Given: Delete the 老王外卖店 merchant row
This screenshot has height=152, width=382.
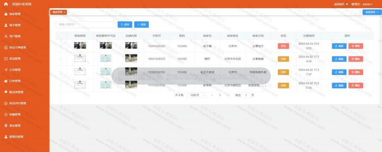Looking at the screenshot, I should pyautogui.click(x=356, y=72).
